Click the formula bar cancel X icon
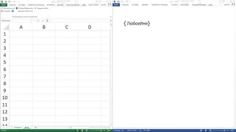The image size is (236, 132). coord(38,21)
